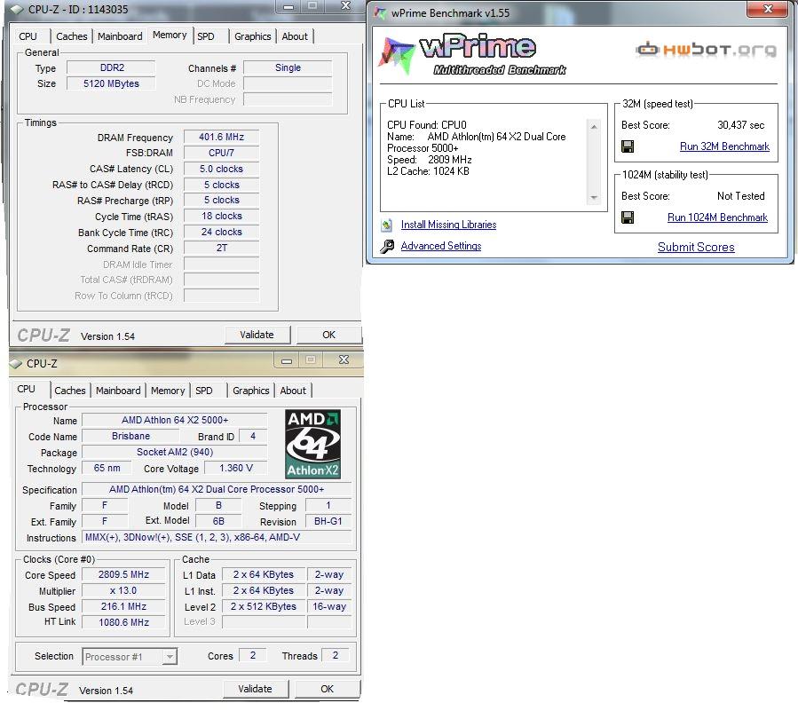
Task: Switch to CPU tab in upper CPU-Z window
Action: 28,36
